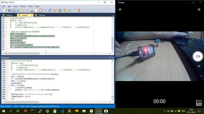Open last captured photo thumbnail
Screen dimensions: 204x114
coord(199,103)
